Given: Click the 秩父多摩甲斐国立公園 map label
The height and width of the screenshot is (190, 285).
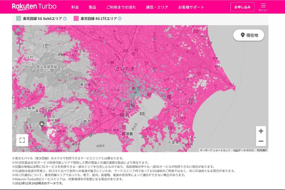Looking at the screenshot, I should tap(47, 68).
